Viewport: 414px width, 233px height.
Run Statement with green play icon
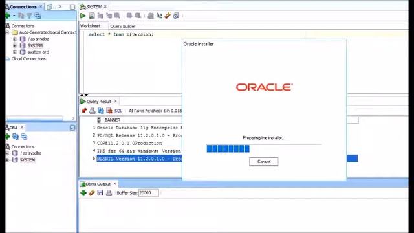tap(83, 16)
